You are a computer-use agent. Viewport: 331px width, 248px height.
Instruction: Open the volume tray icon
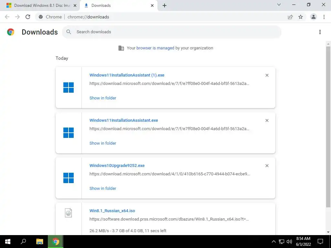point(289,242)
